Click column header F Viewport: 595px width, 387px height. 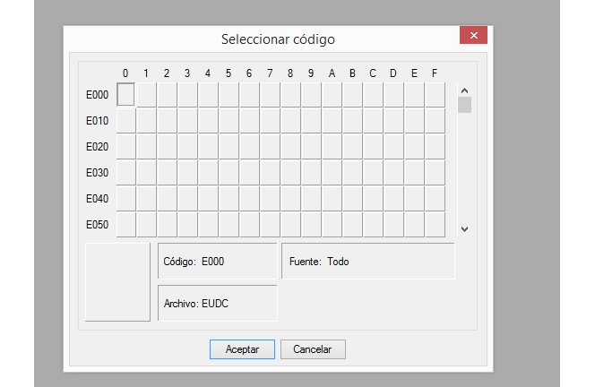click(435, 73)
